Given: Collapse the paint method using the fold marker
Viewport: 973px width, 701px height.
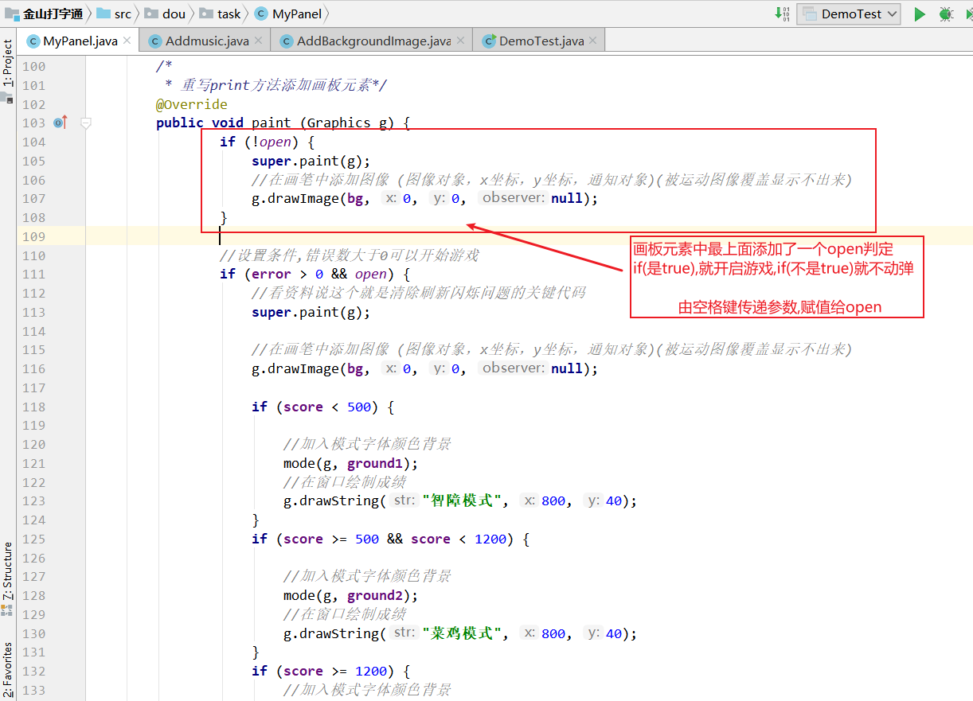Looking at the screenshot, I should 86,123.
